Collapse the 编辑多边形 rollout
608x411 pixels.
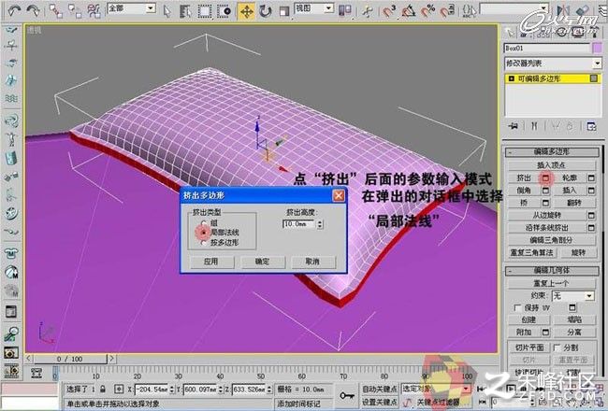pyautogui.click(x=552, y=152)
